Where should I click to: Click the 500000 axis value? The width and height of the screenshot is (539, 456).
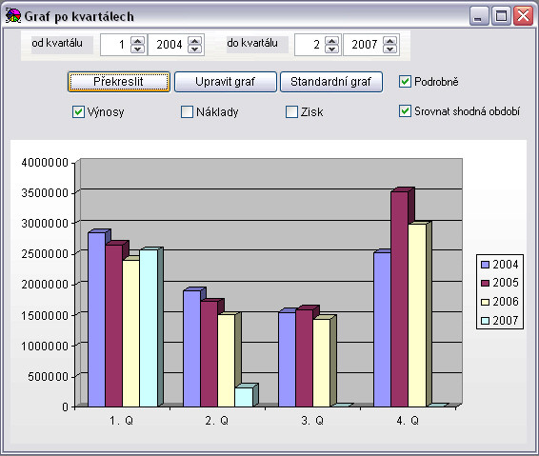(49, 377)
